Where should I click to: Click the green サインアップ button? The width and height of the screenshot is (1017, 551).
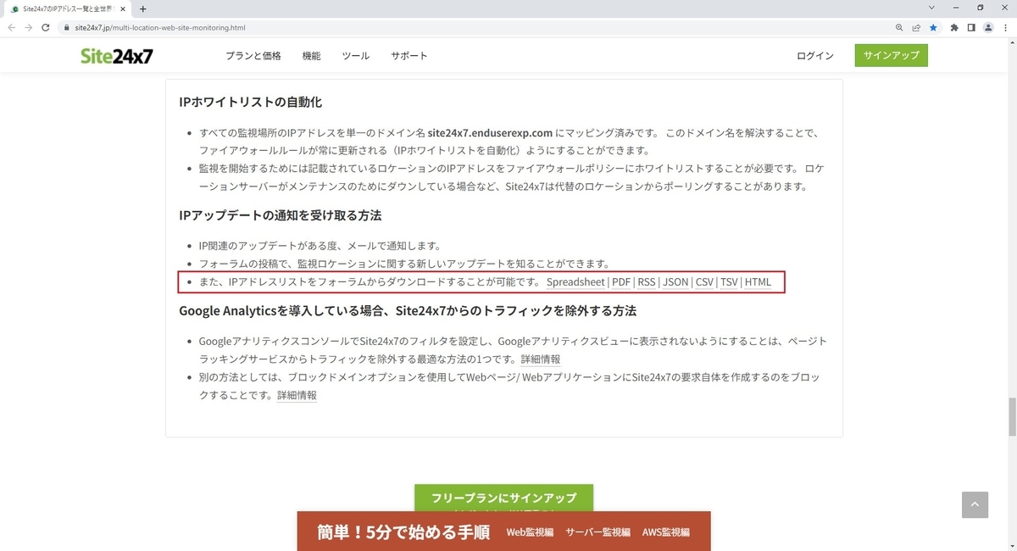891,56
